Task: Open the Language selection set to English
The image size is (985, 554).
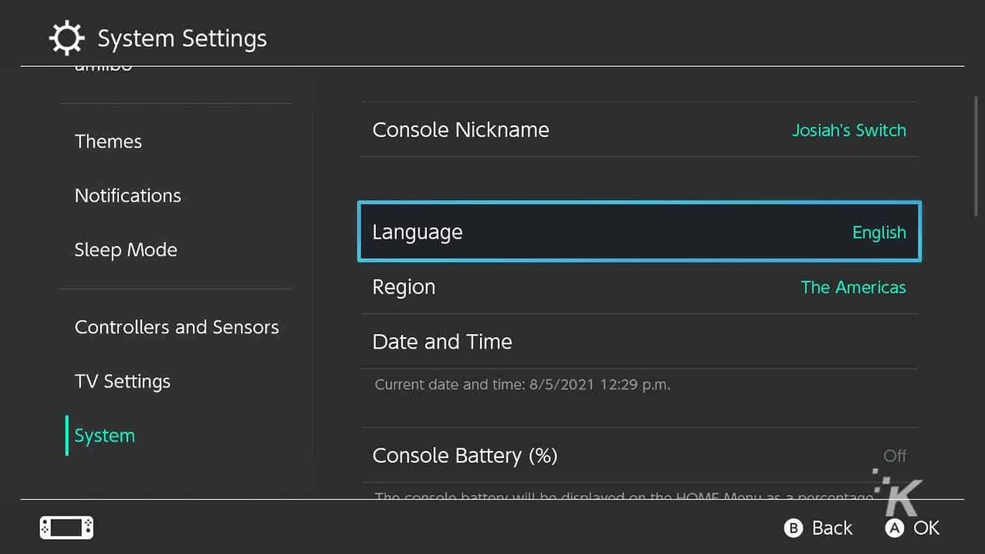Action: [879, 233]
